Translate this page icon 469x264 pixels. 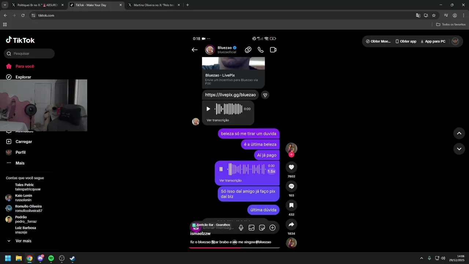point(418,15)
